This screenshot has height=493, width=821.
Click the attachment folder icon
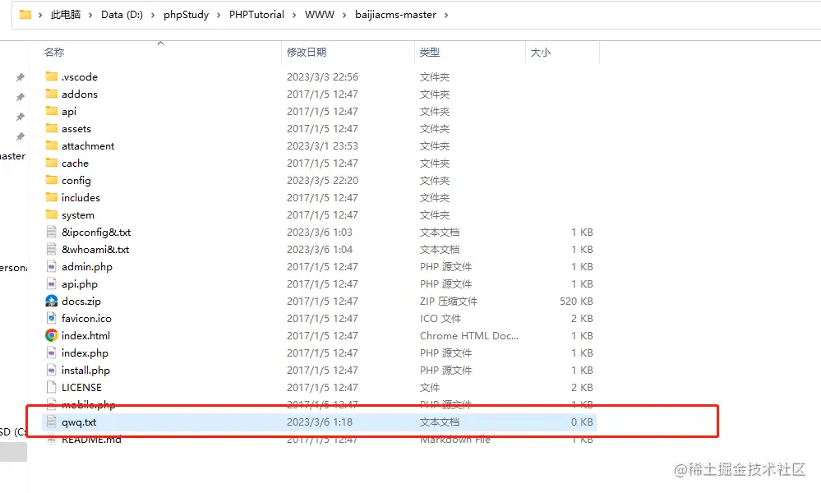(51, 145)
